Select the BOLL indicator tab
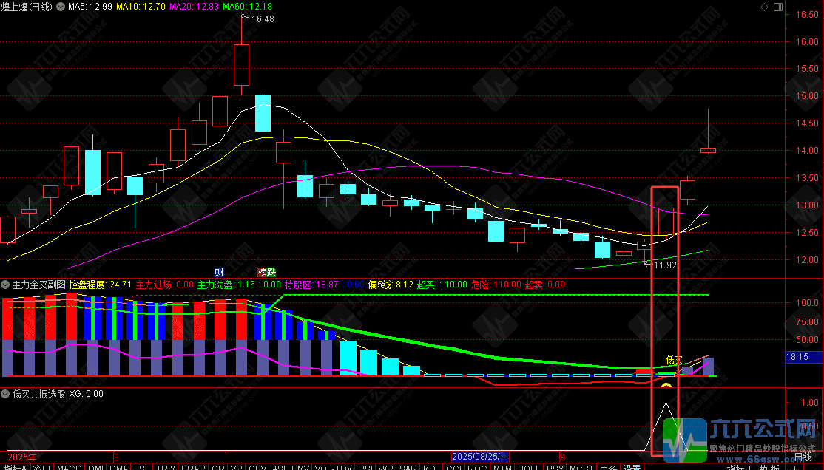Image resolution: width=824 pixels, height=470 pixels. pyautogui.click(x=528, y=467)
